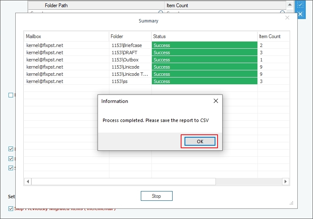This screenshot has height=219, width=313.
Task: Click the select-all check icon top right
Action: tap(300, 5)
